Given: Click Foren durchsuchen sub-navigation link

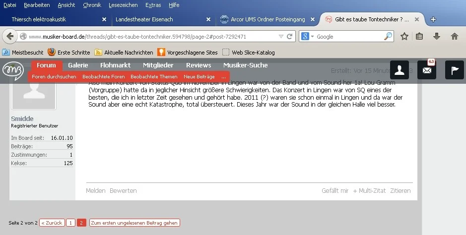Looking at the screenshot, I should (x=54, y=76).
